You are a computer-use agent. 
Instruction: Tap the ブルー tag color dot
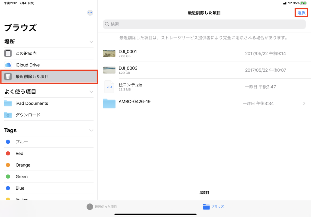click(8, 142)
